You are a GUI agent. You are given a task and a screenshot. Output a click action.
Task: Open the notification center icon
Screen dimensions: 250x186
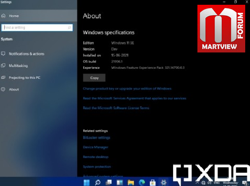pyautogui.click(x=244, y=183)
